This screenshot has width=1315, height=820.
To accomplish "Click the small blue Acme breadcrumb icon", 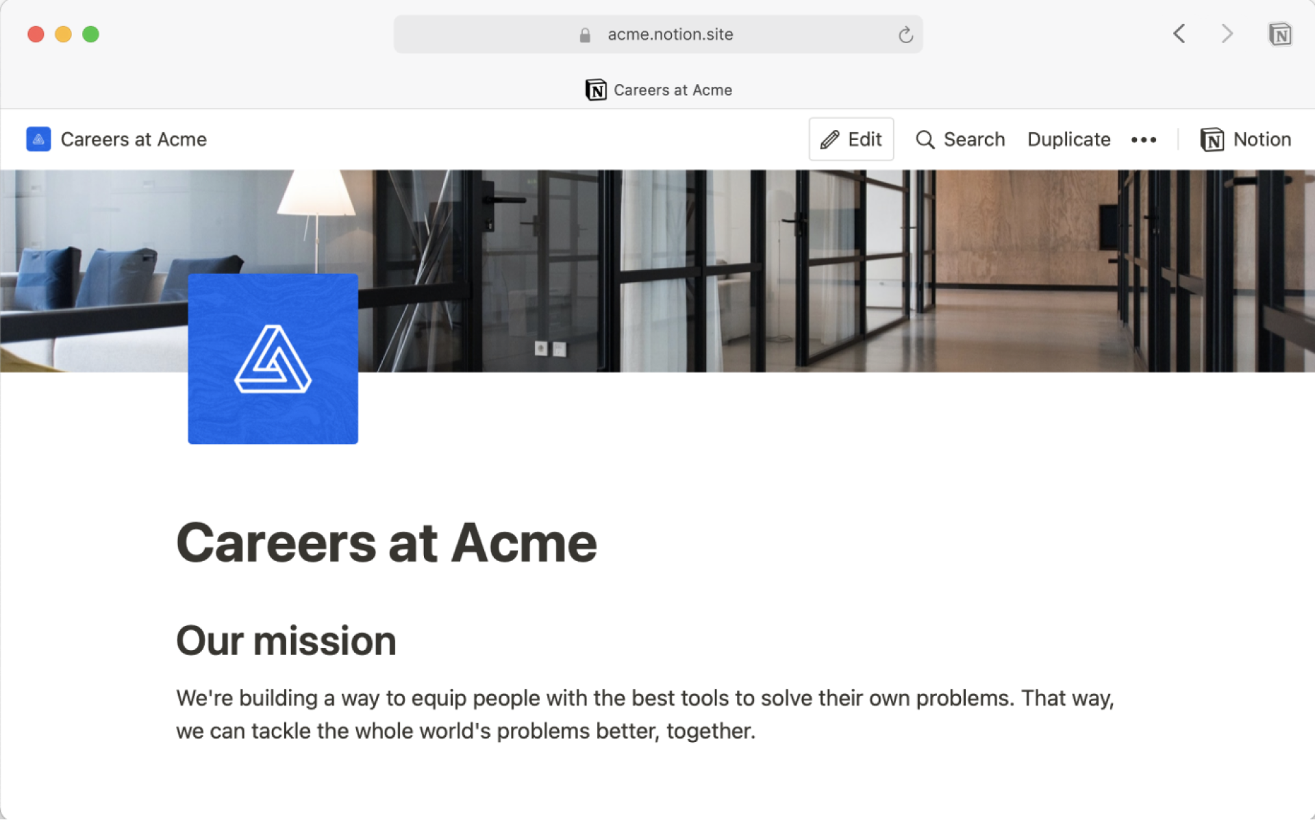I will coord(38,139).
